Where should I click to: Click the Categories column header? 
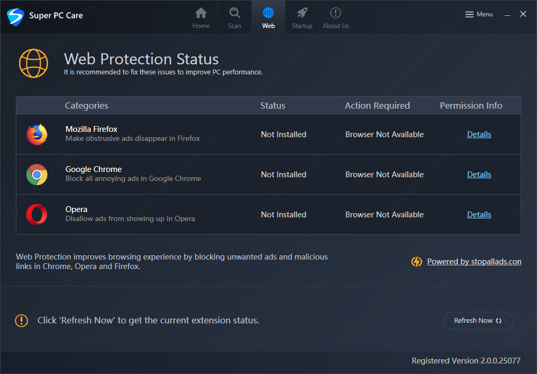coord(87,106)
